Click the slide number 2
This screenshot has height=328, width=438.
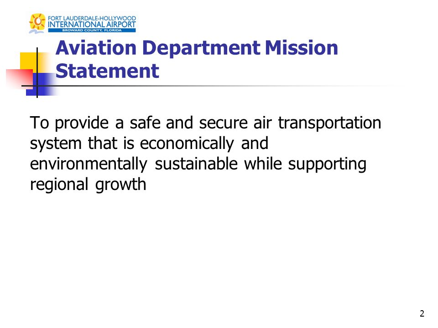(422, 313)
